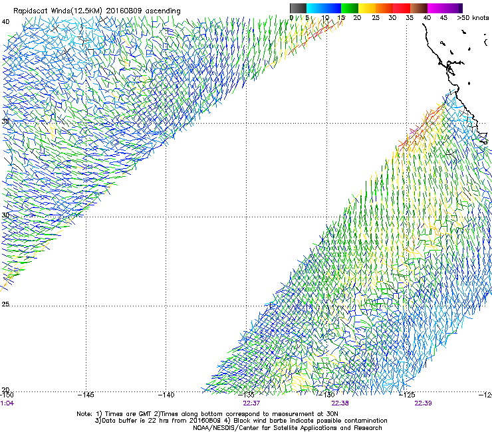Click the cyan-blue 5-15 knots legend segment

tap(324, 8)
